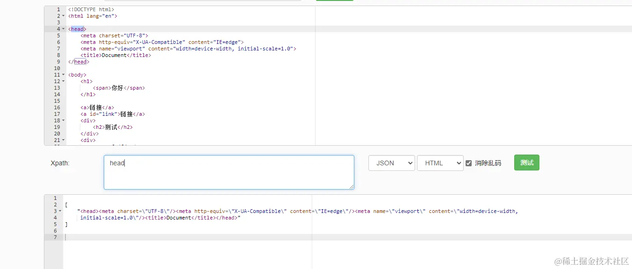Open the JSON output format dropdown
632x269 pixels.
pos(392,163)
